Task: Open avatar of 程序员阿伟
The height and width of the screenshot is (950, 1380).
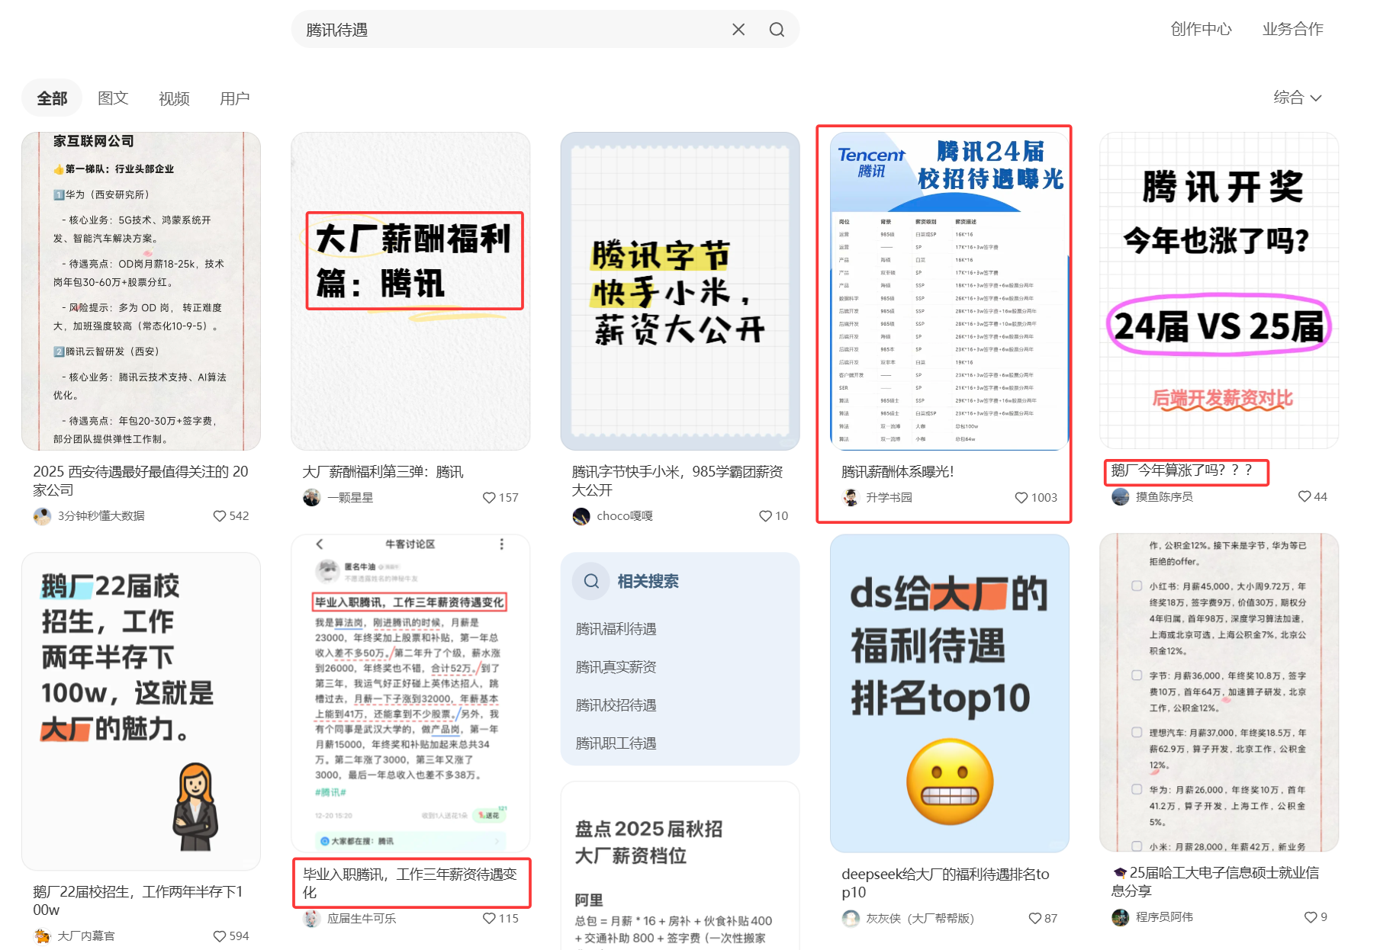Action: pos(1120,917)
